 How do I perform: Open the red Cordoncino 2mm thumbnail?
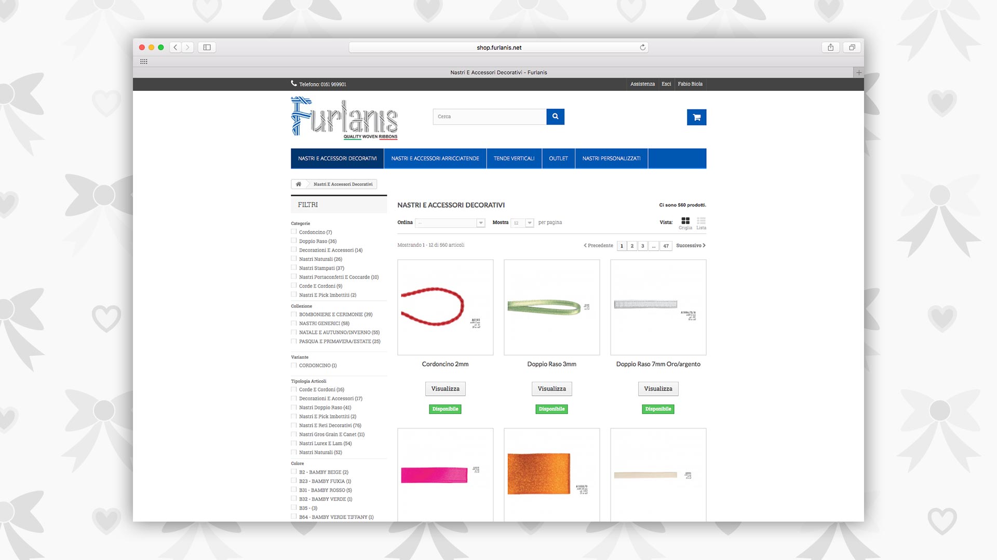click(445, 307)
